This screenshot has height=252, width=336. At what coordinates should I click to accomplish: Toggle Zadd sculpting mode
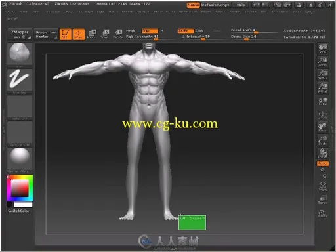(186, 31)
